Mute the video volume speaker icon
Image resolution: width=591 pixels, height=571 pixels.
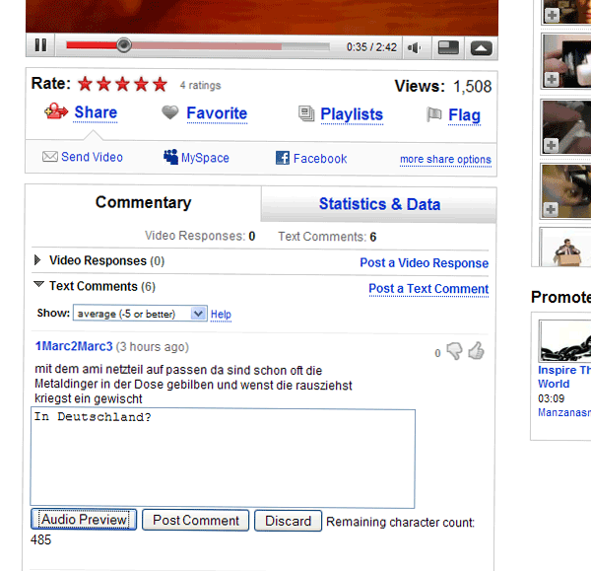click(x=415, y=46)
